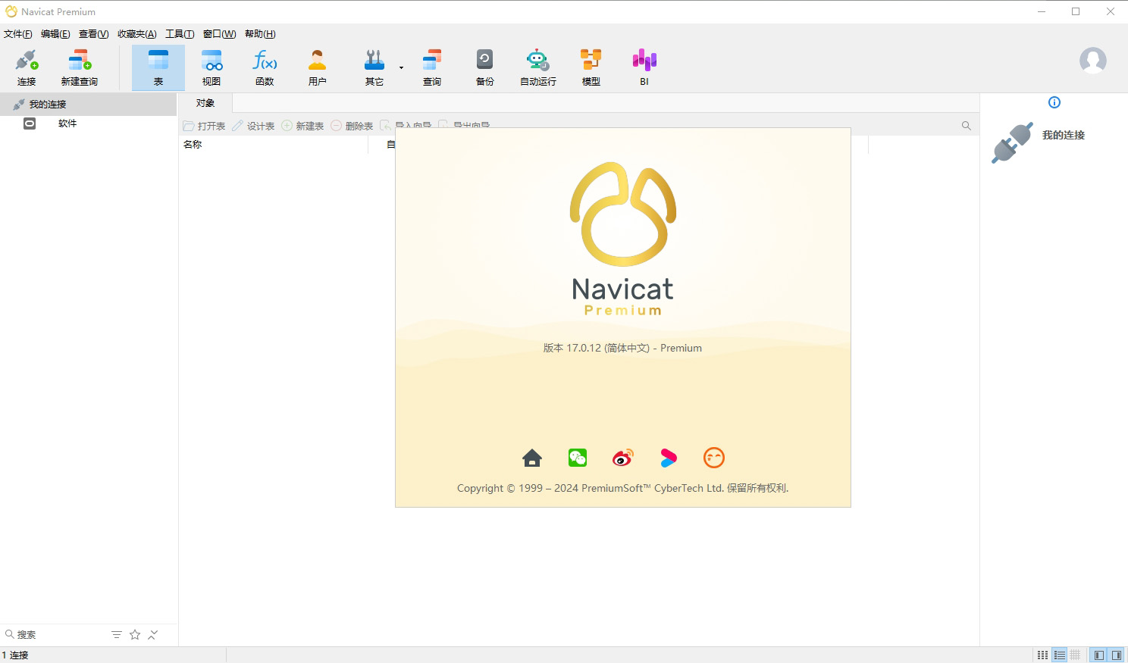Viewport: 1128px width, 663px height.
Task: Select 我的连接 in the connection tree
Action: coord(88,105)
